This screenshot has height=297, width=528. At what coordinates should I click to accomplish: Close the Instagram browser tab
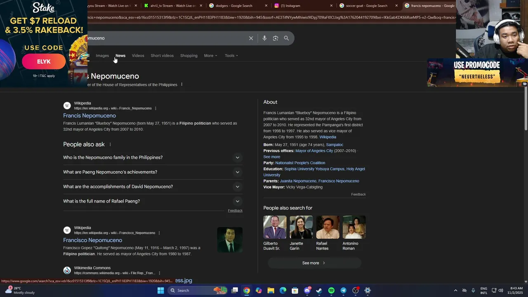click(x=331, y=6)
